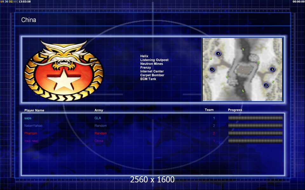Screen dimensions: 305x190
Task: Click Internet Center in the unit list
Action: point(152,71)
